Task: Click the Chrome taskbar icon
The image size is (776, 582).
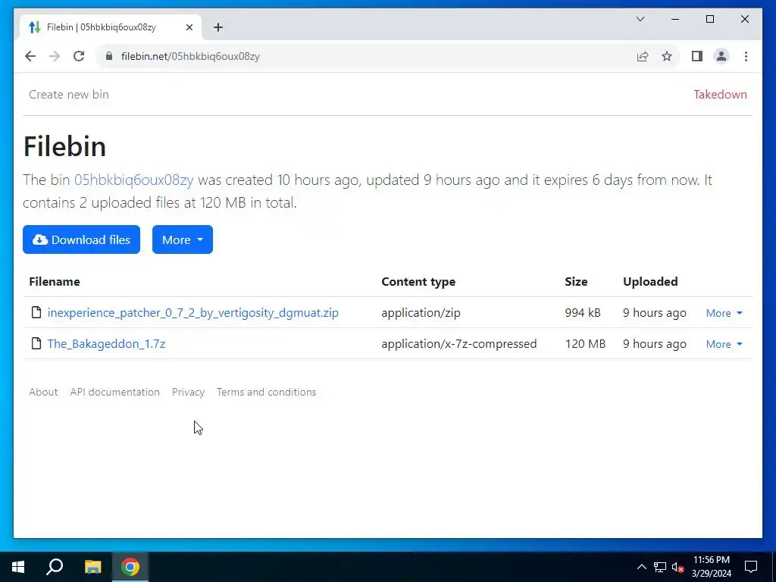Action: pos(130,567)
